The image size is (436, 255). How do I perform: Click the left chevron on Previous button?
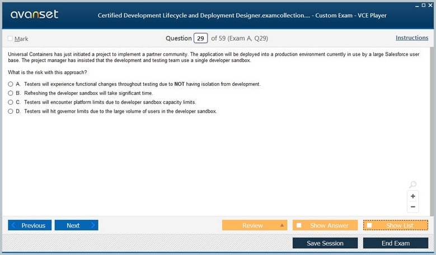click(x=13, y=225)
